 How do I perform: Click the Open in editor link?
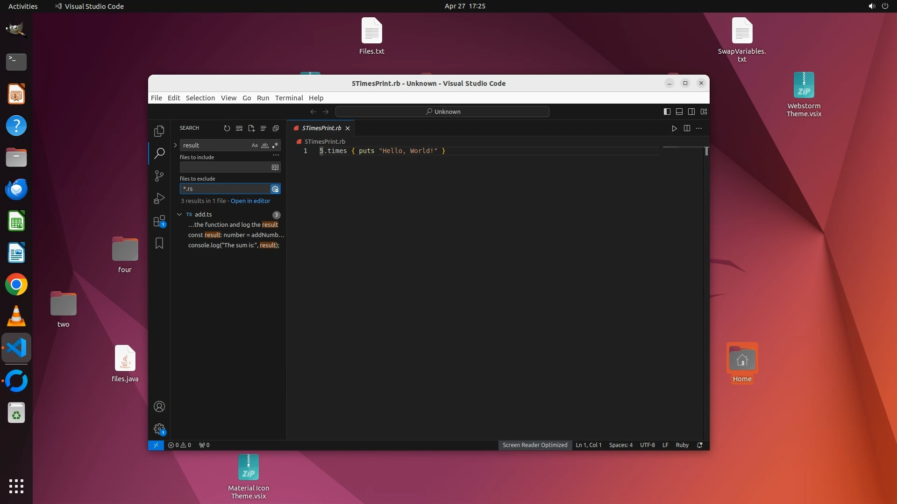point(250,201)
